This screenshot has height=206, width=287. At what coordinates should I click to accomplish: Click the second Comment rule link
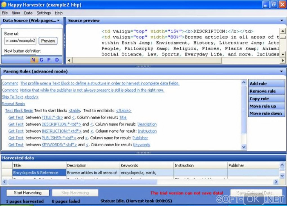coord(10,90)
